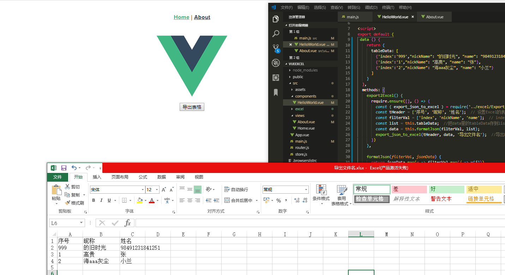The image size is (505, 275).
Task: Click the Cut (剪切) scissors icon
Action: tap(67, 187)
